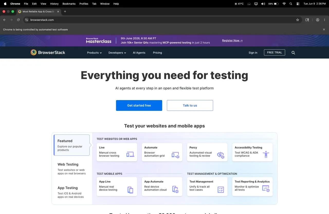View site information icon in address bar
This screenshot has width=329, height=214.
(26, 20)
